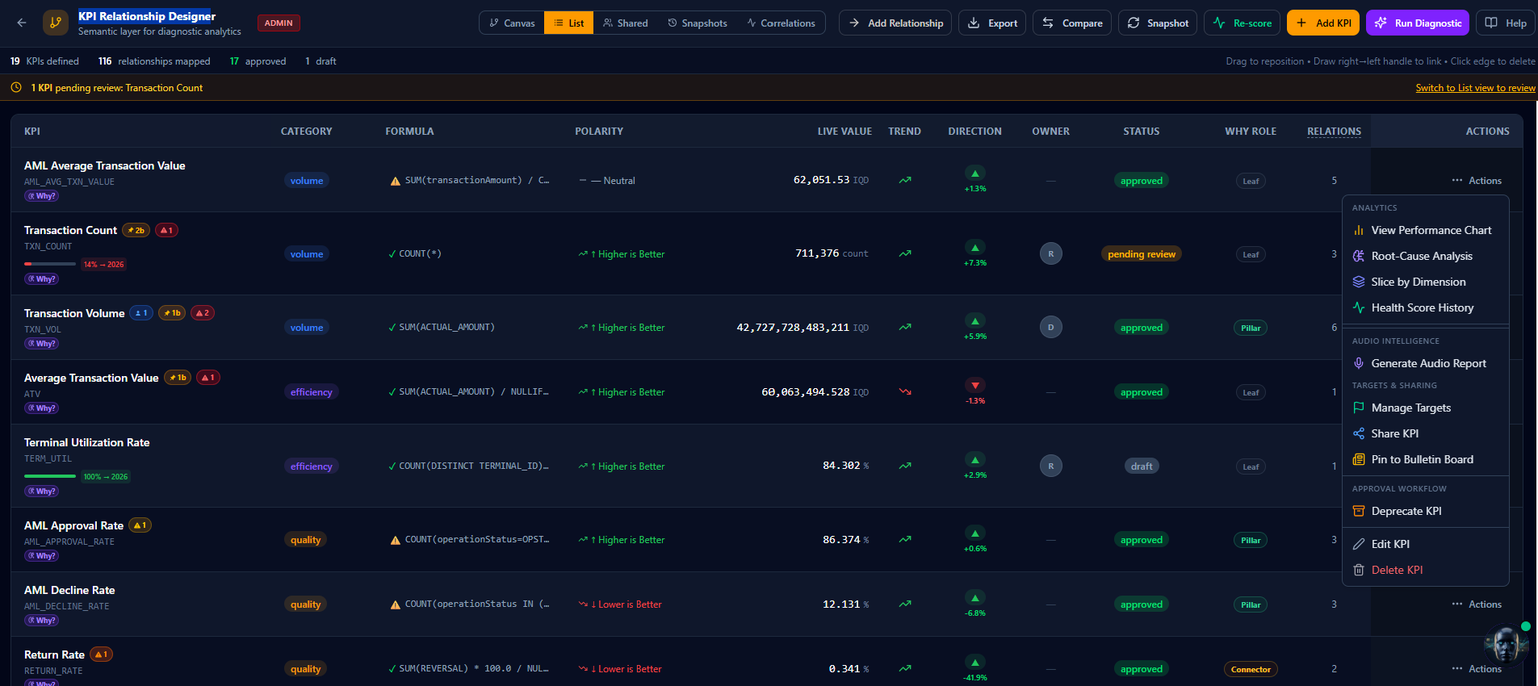Select Generate Audio Report menu item
The width and height of the screenshot is (1538, 686).
[1425, 363]
